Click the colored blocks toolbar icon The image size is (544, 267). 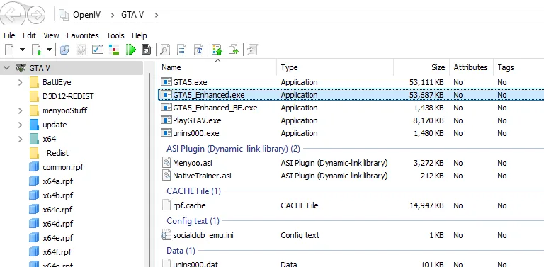click(114, 50)
